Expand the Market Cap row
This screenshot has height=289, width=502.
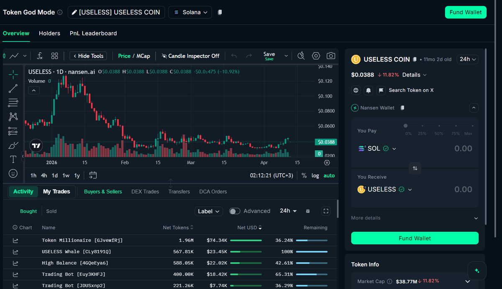[468, 281]
